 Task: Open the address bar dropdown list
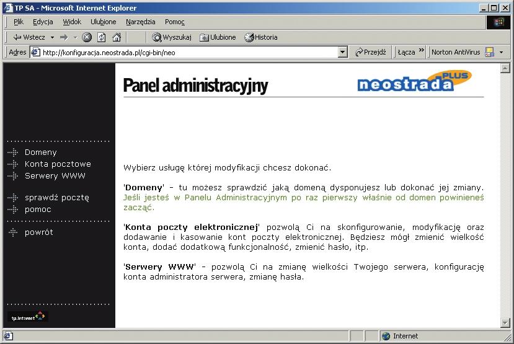tap(342, 52)
